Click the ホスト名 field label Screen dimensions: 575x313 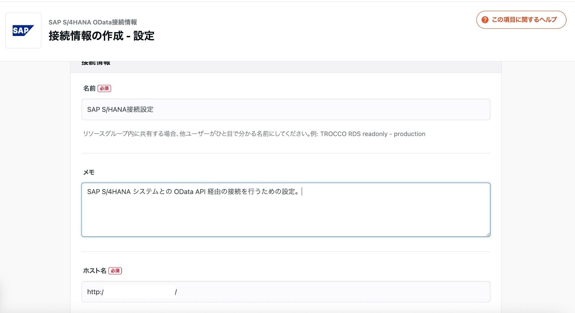point(95,271)
